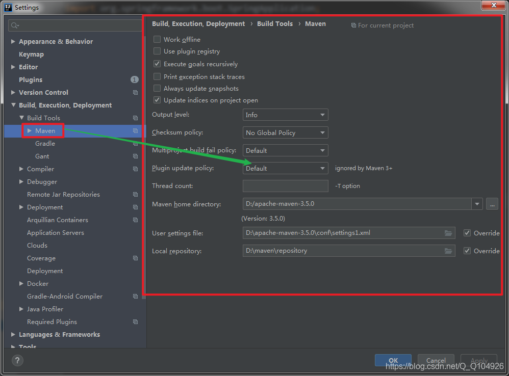Select Plugins in the settings tree

31,80
